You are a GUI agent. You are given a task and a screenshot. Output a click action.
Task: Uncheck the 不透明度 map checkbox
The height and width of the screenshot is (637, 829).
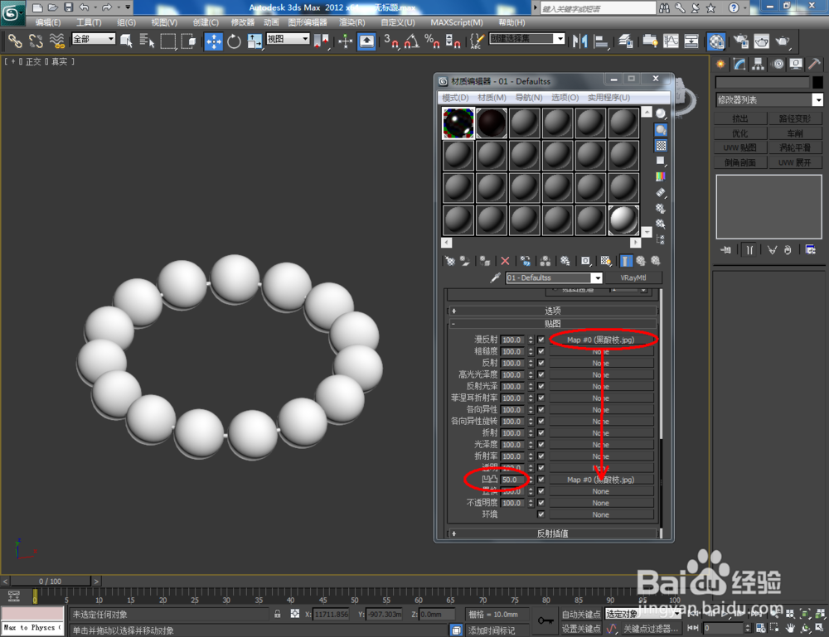coord(541,503)
